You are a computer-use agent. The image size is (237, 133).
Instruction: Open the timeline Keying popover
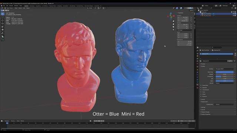pos(13,121)
